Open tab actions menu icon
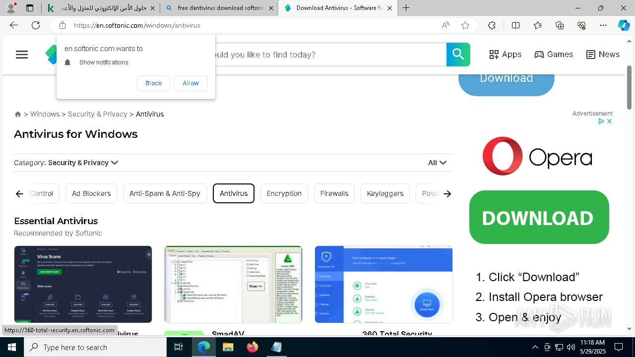The image size is (635, 357). 30,8
